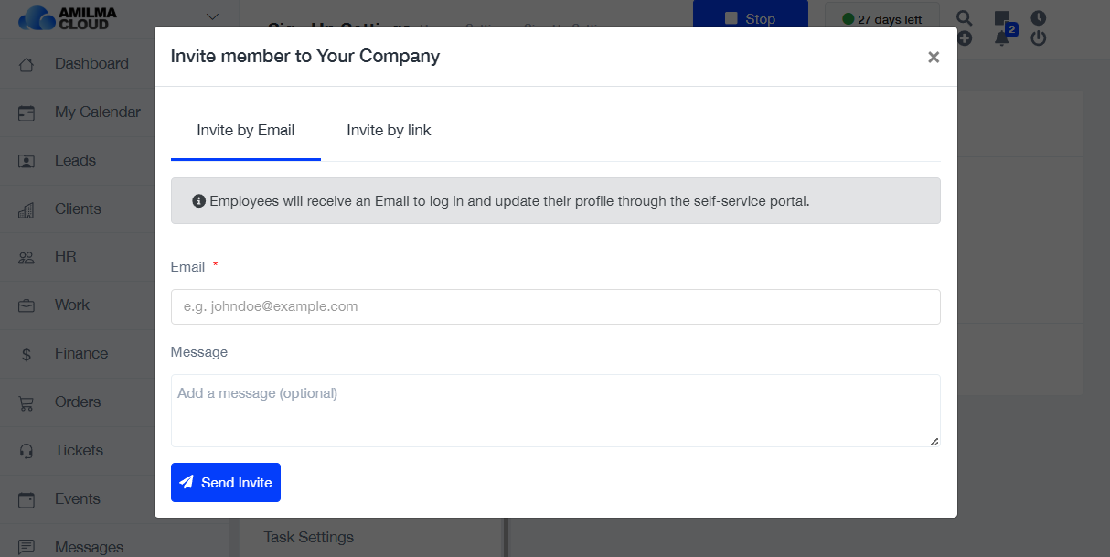Click the clock timer icon
This screenshot has width=1110, height=557.
point(1038,17)
